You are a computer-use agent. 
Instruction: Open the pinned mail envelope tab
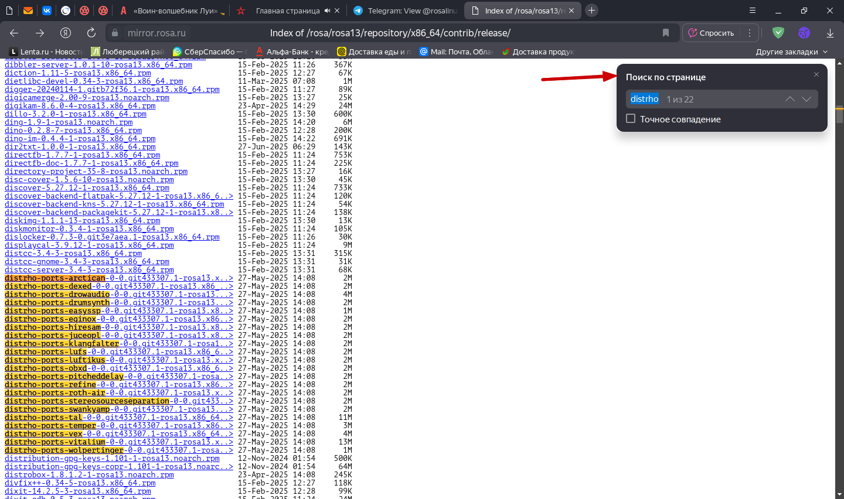tap(28, 11)
